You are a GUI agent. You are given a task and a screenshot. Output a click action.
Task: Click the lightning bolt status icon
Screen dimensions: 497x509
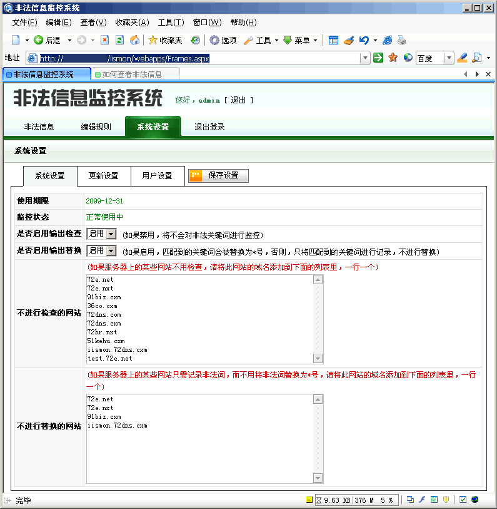coord(422,500)
